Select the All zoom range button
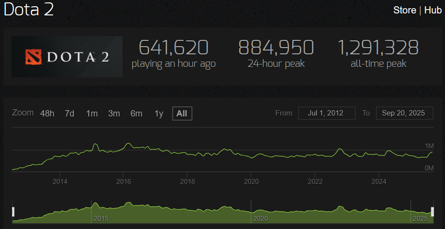 [182, 114]
